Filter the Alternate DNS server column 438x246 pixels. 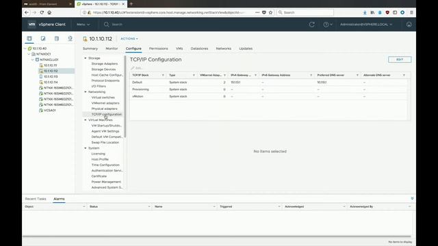click(404, 75)
